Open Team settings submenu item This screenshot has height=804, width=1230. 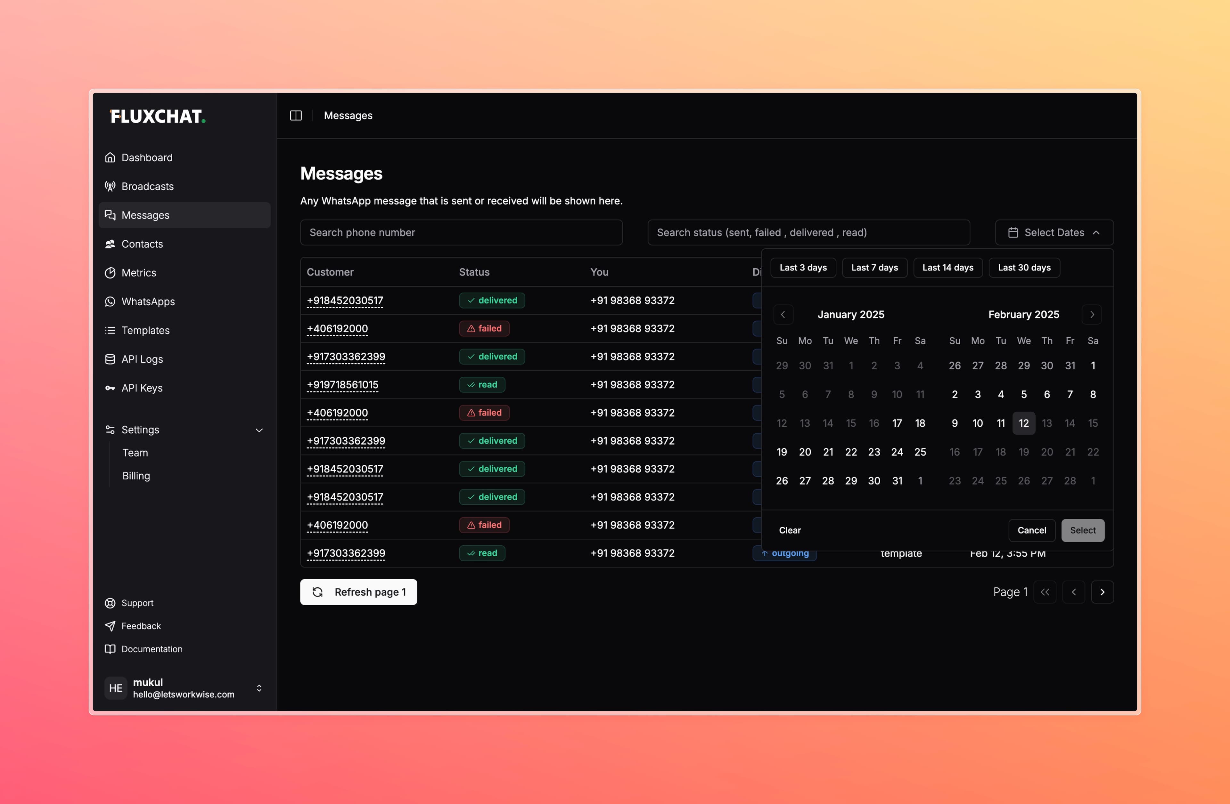(x=135, y=453)
